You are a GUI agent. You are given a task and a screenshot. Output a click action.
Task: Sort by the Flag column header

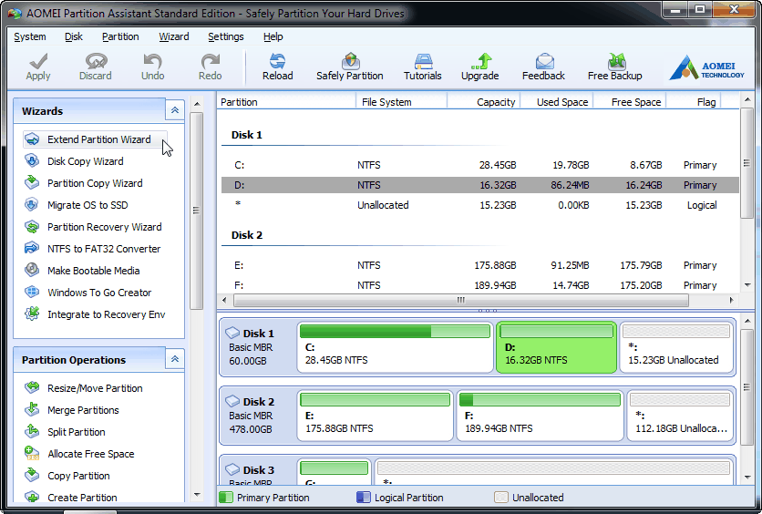[x=694, y=102]
